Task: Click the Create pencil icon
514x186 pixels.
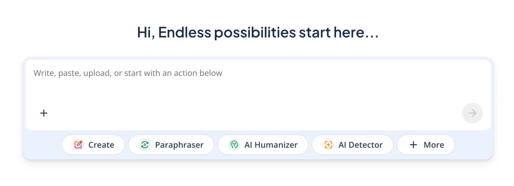Action: coord(78,145)
